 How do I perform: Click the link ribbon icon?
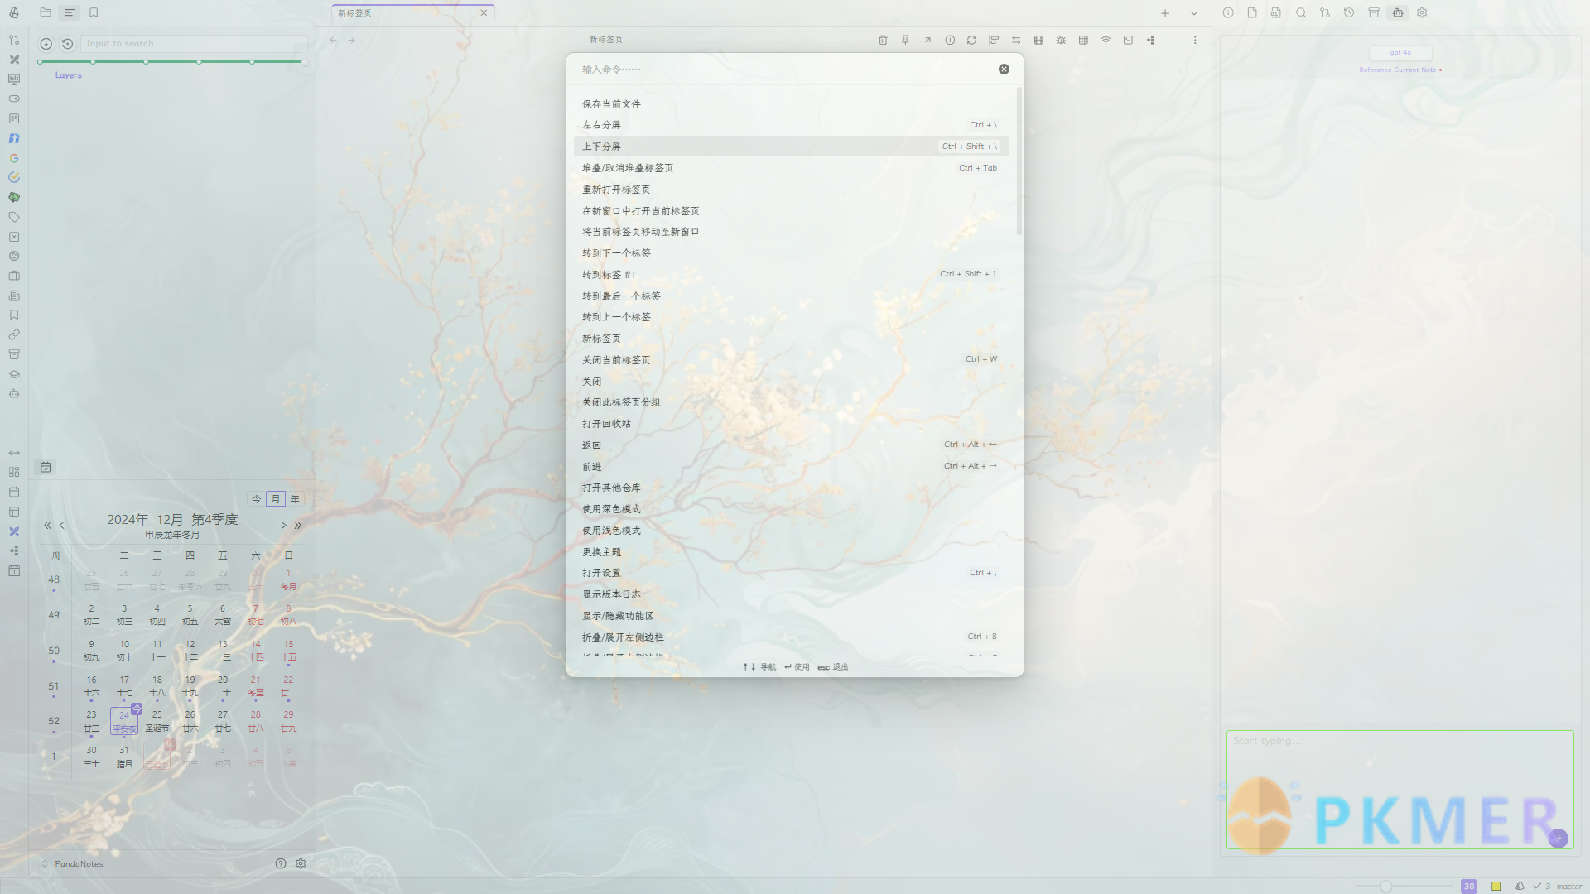[x=14, y=335]
